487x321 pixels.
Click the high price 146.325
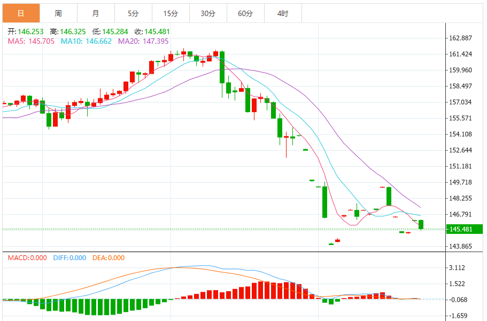[x=73, y=32]
